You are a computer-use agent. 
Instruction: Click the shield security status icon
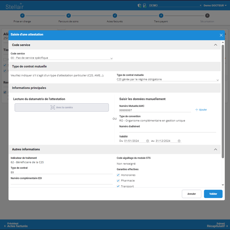(139, 6)
